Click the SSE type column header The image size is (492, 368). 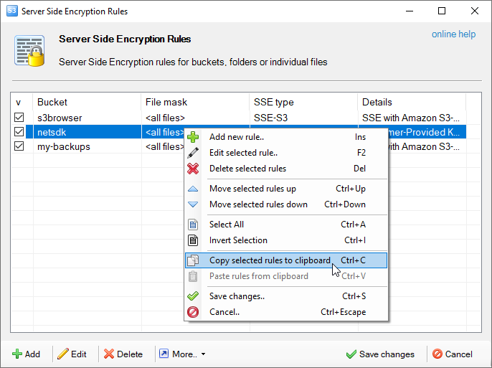tap(303, 102)
